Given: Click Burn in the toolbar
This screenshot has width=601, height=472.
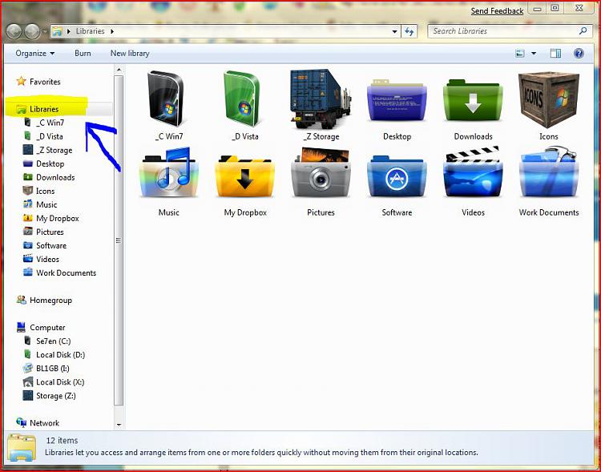Looking at the screenshot, I should click(83, 54).
